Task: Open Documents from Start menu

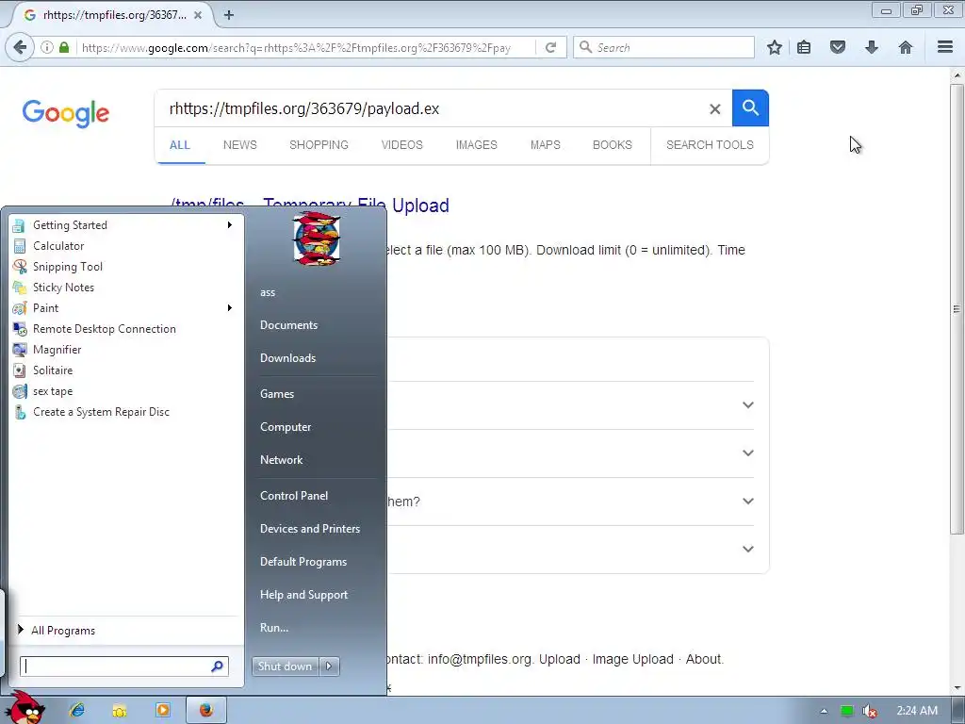Action: pyautogui.click(x=288, y=325)
